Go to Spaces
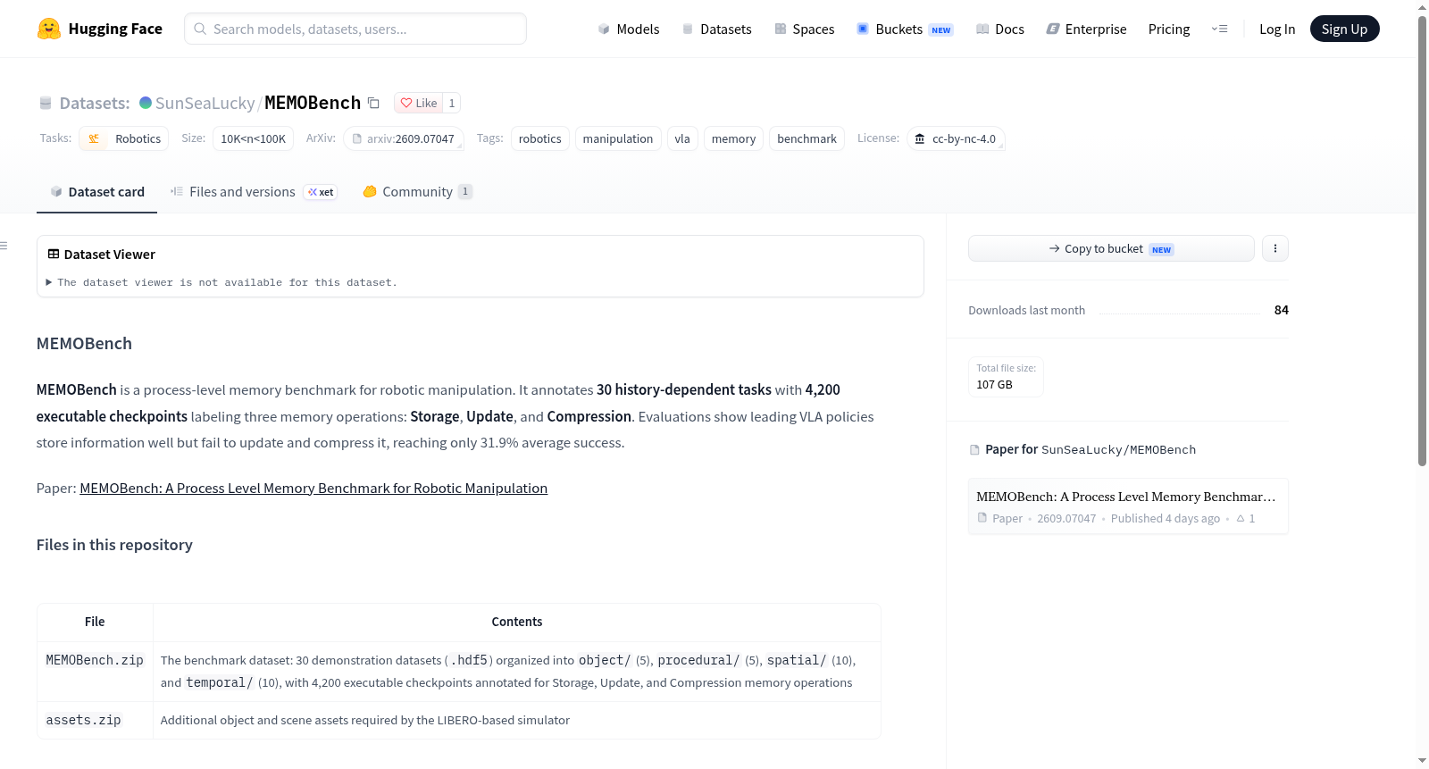This screenshot has width=1429, height=769. coord(804,29)
